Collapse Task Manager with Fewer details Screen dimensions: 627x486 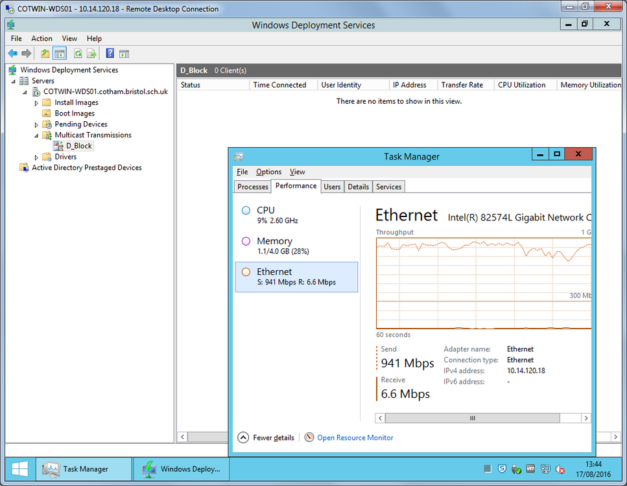click(266, 437)
